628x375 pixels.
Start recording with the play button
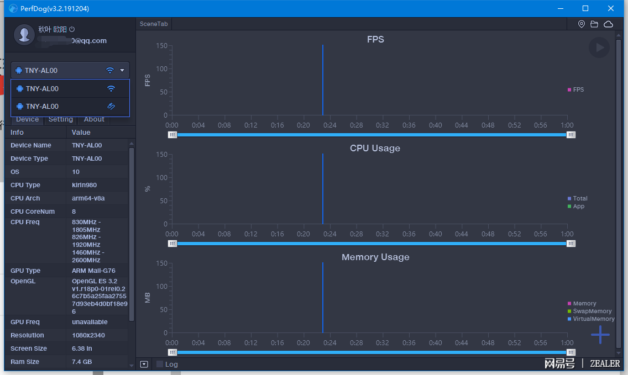click(x=599, y=47)
